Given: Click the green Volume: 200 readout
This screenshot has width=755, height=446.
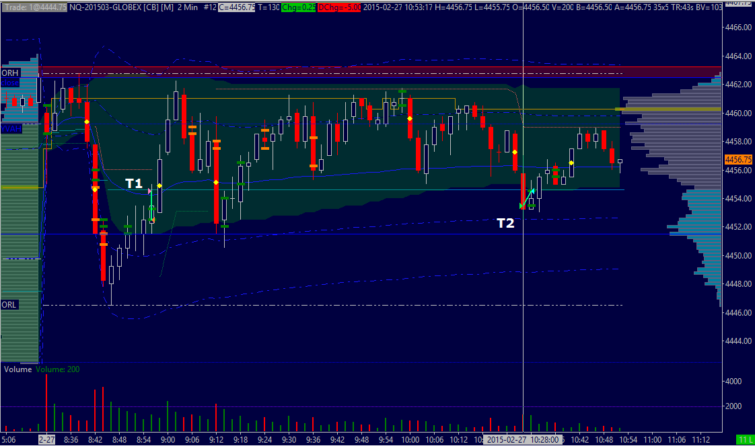Looking at the screenshot, I should click(57, 369).
